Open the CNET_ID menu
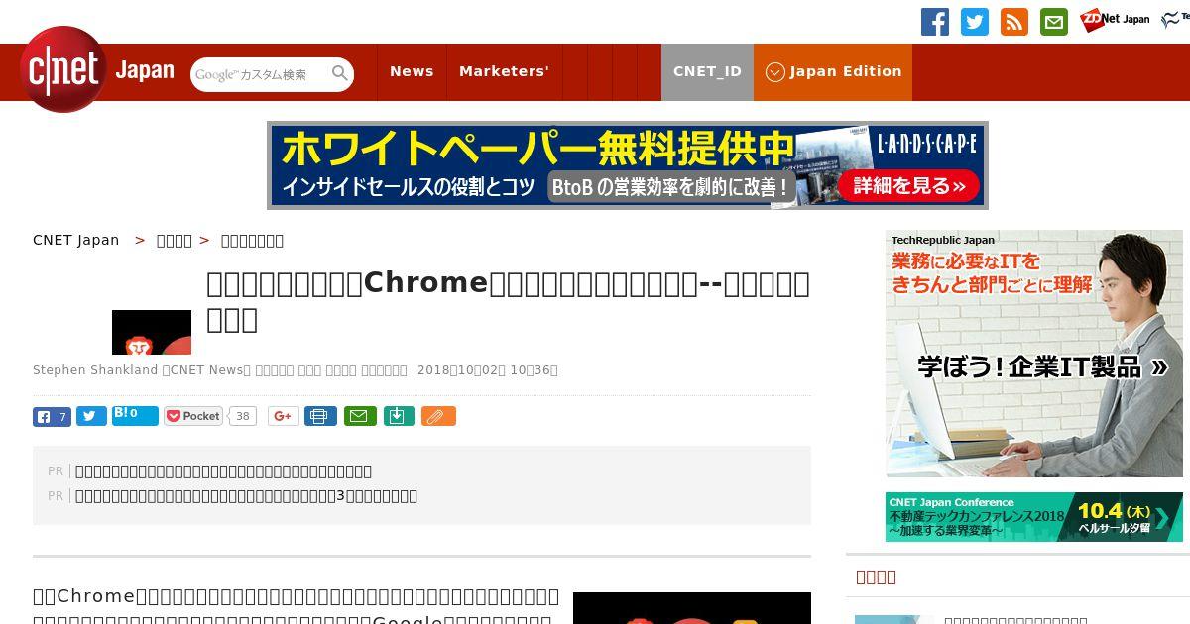The height and width of the screenshot is (624, 1190). [x=707, y=72]
